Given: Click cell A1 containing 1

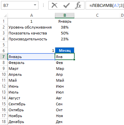Looking at the screenshot, I should (31, 21).
